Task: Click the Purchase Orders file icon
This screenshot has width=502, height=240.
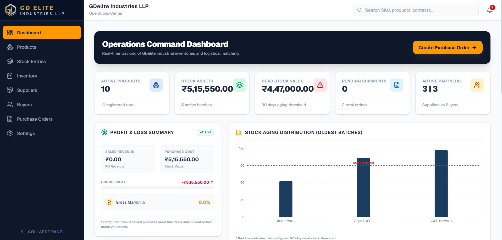Action: pyautogui.click(x=10, y=119)
